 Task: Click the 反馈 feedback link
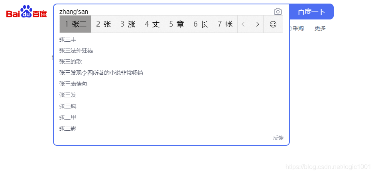point(278,138)
